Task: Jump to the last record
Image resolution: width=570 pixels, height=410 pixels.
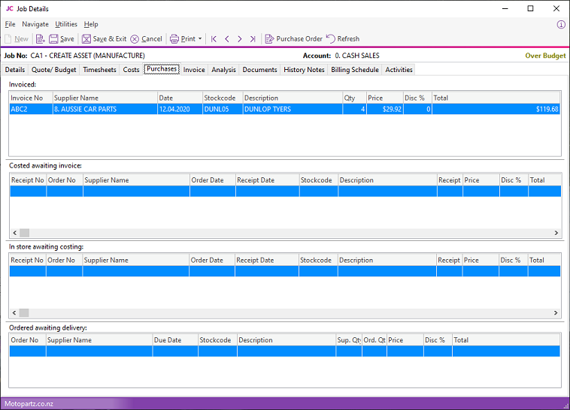Action: [x=253, y=39]
